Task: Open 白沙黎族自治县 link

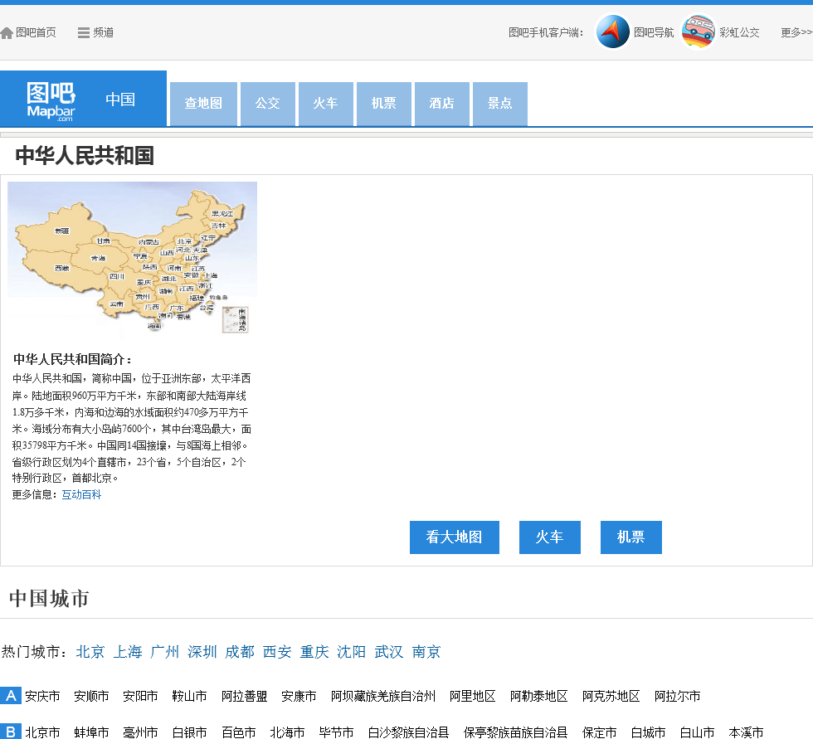Action: [x=408, y=732]
